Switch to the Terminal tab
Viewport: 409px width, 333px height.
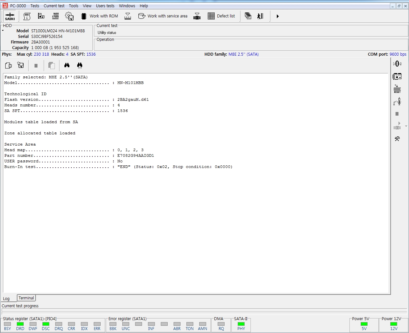[x=26, y=298]
